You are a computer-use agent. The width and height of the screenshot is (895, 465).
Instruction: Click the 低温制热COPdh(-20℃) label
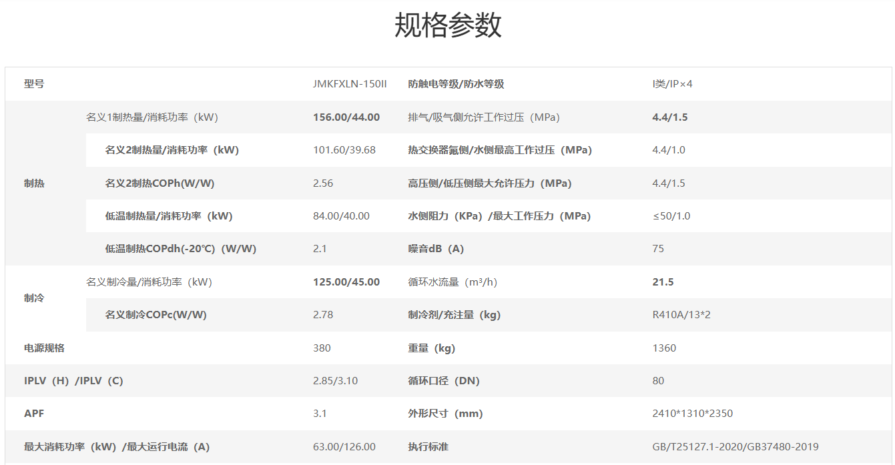(x=180, y=249)
